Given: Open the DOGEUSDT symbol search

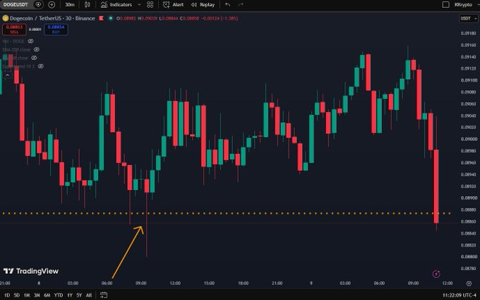Looking at the screenshot, I should pyautogui.click(x=16, y=5).
